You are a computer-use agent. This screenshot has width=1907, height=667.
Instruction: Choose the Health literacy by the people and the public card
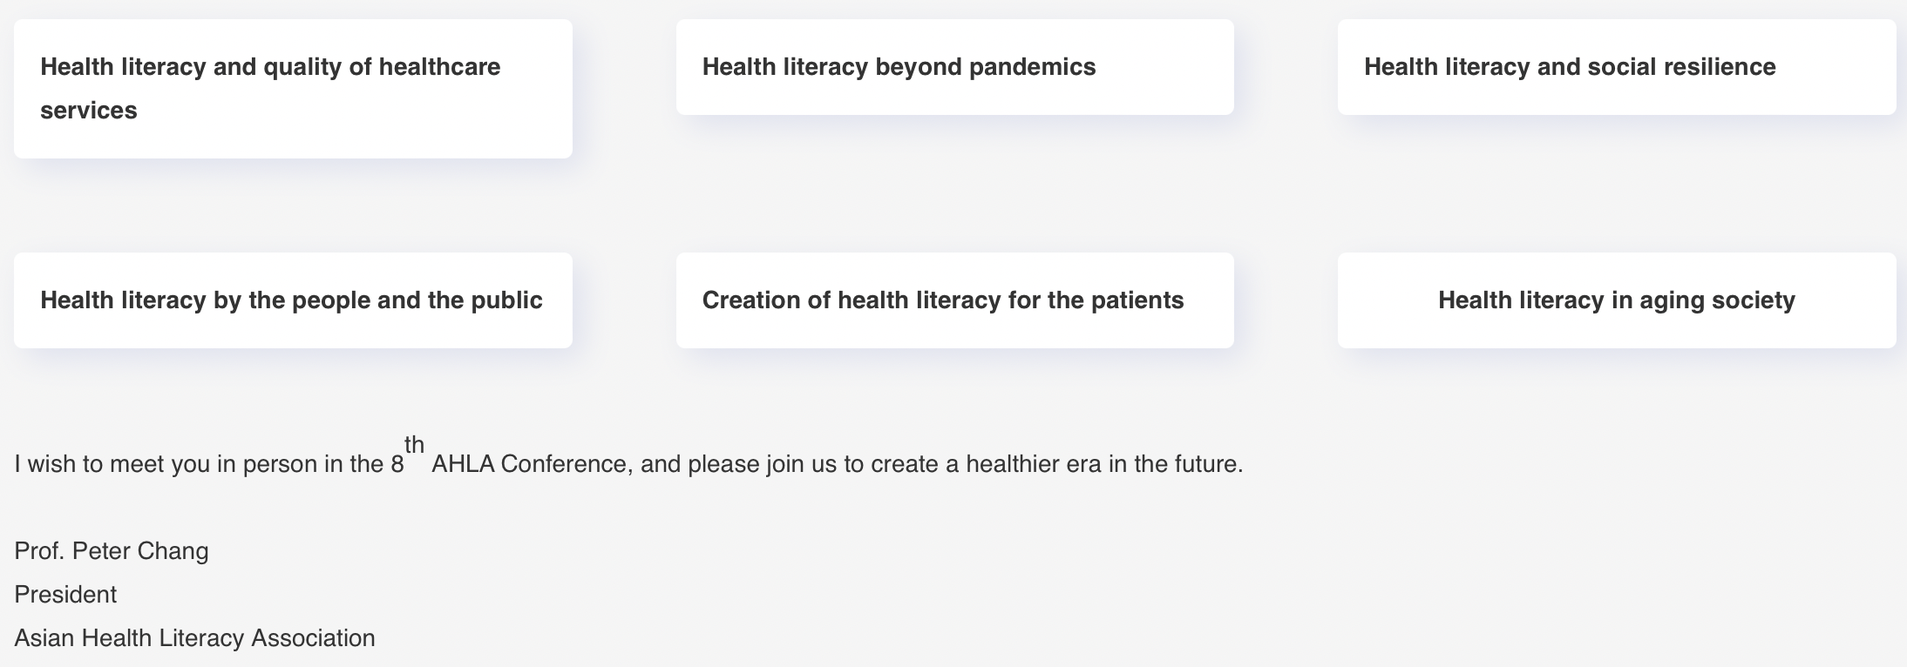click(293, 300)
